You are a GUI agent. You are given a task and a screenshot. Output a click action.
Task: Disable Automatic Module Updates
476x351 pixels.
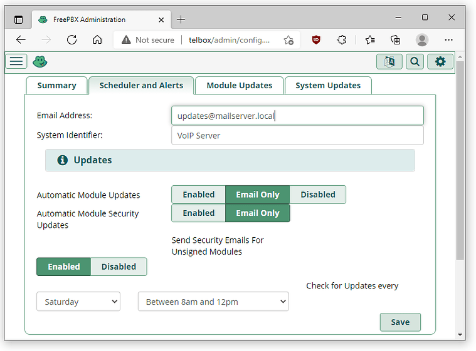pos(317,195)
